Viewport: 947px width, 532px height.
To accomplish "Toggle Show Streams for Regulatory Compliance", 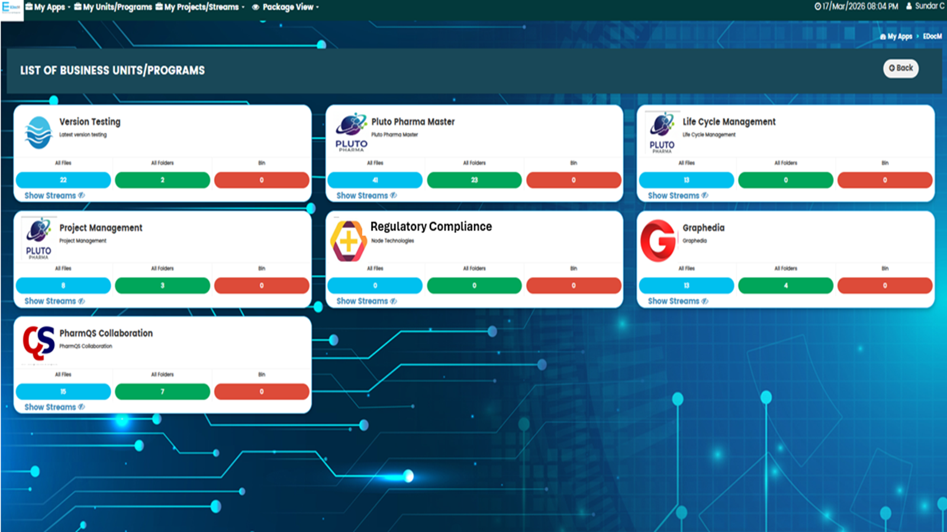I will pos(366,301).
